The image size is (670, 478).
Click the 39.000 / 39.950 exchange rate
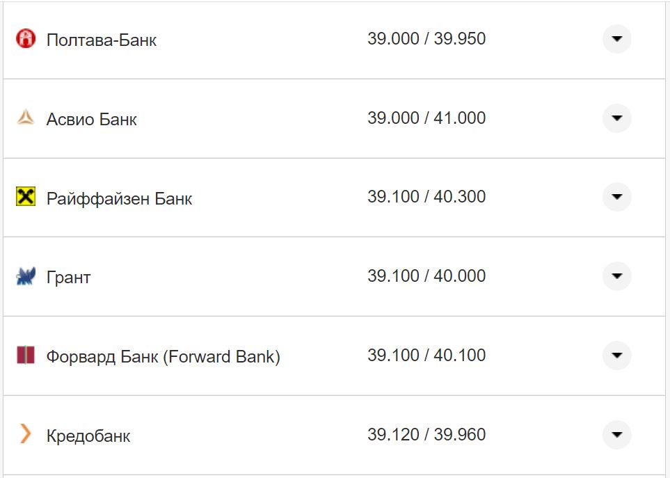tap(426, 39)
